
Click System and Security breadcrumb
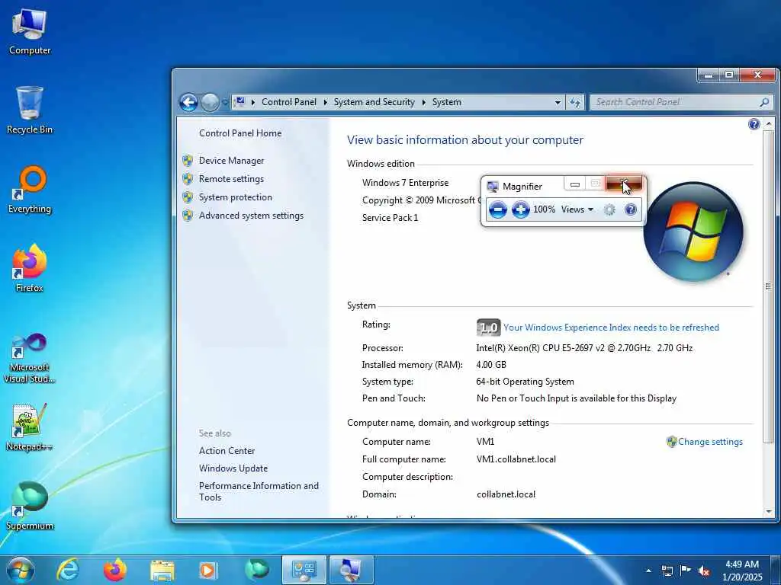click(374, 102)
